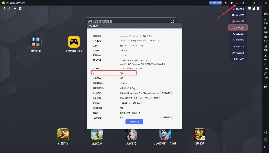Select the official website menu entry with the house icon
Image resolution: width=269 pixels, height=153 pixels.
point(238,40)
